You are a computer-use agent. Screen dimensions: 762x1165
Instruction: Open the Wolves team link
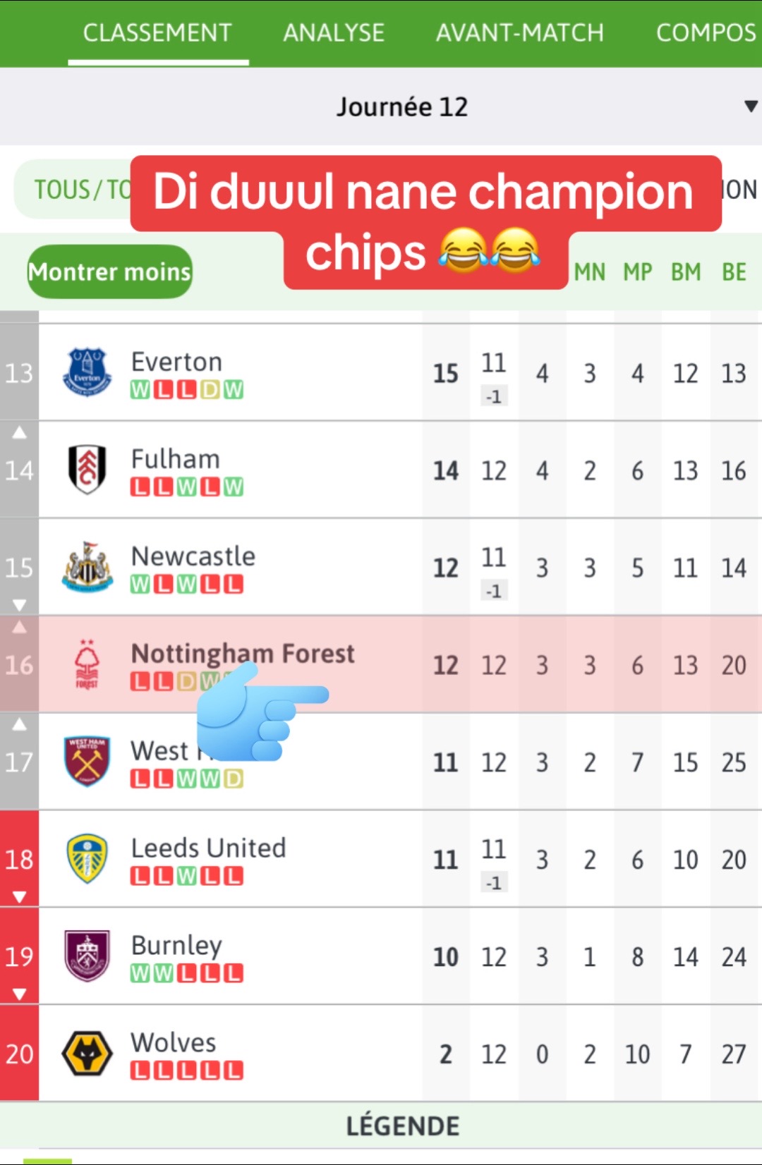coord(174,1042)
